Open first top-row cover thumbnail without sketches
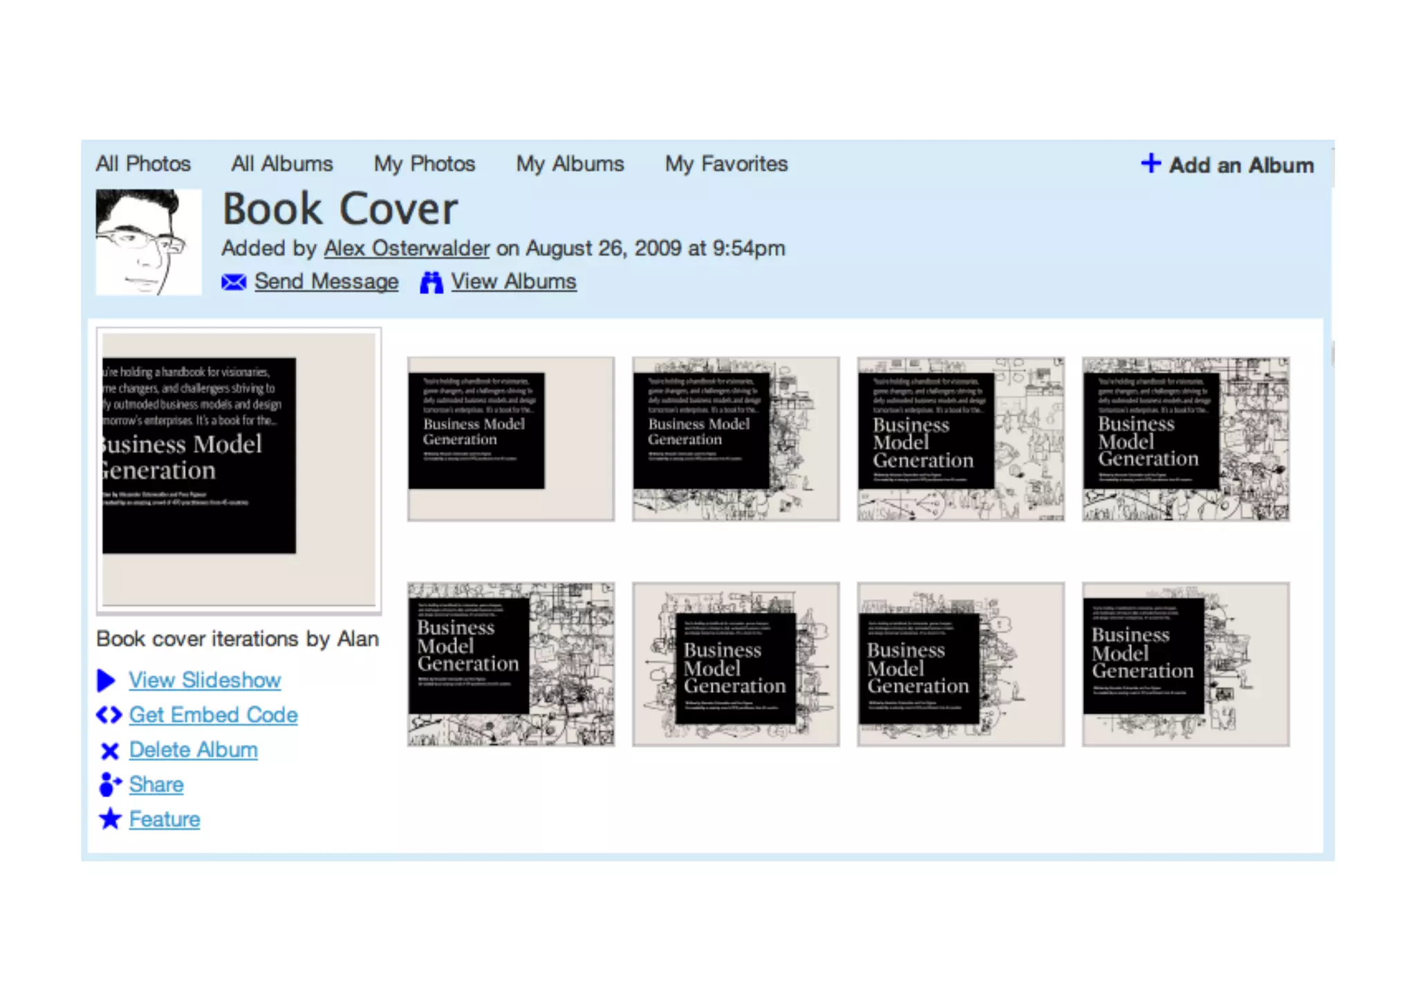The width and height of the screenshot is (1416, 1001). point(510,439)
